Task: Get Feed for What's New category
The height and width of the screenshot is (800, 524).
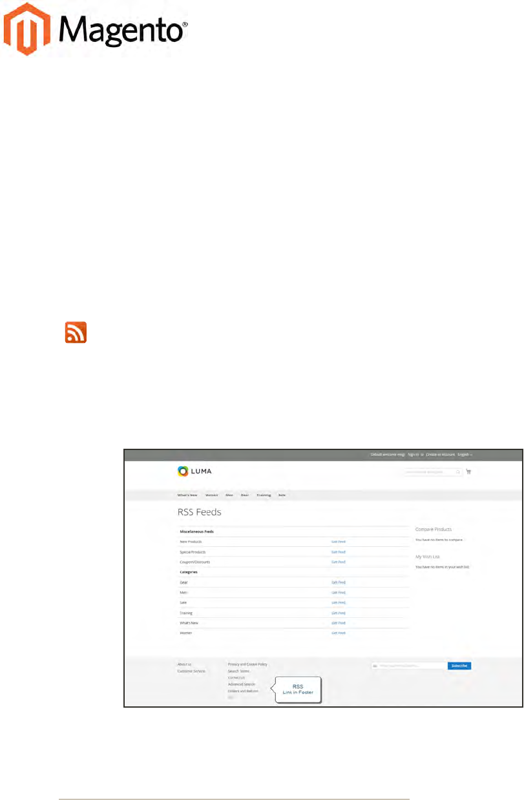Action: 339,623
